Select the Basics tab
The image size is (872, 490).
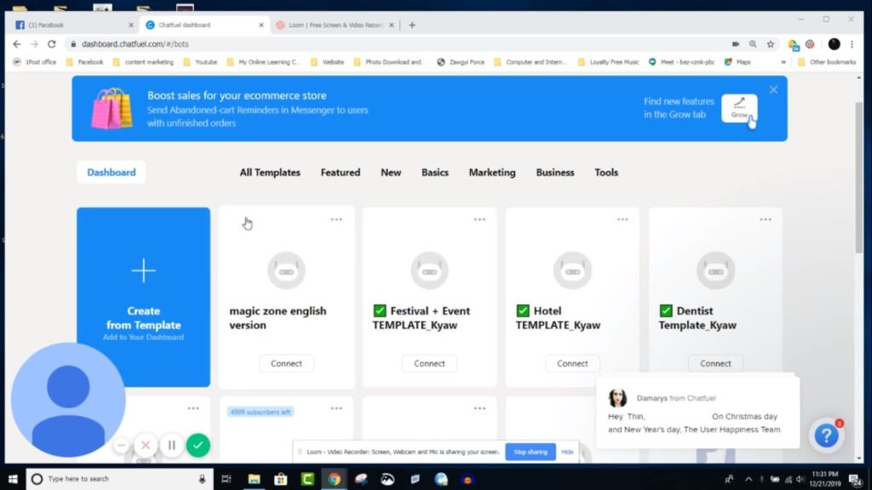435,172
